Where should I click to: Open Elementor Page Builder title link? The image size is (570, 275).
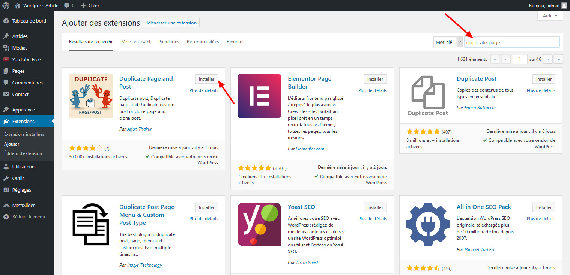tap(310, 83)
